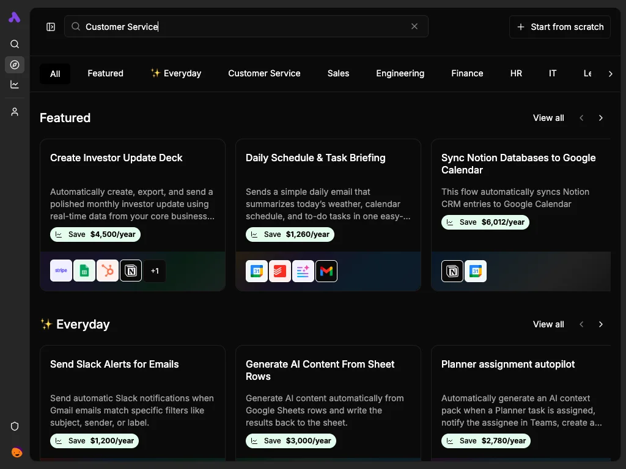
Task: Click the purple app logo icon
Action: tap(15, 17)
